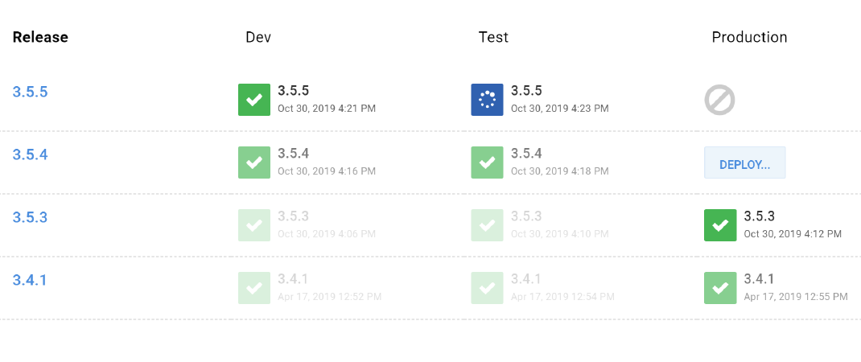
Task: Click the blocked icon in Production for 3.5.5
Action: click(720, 100)
